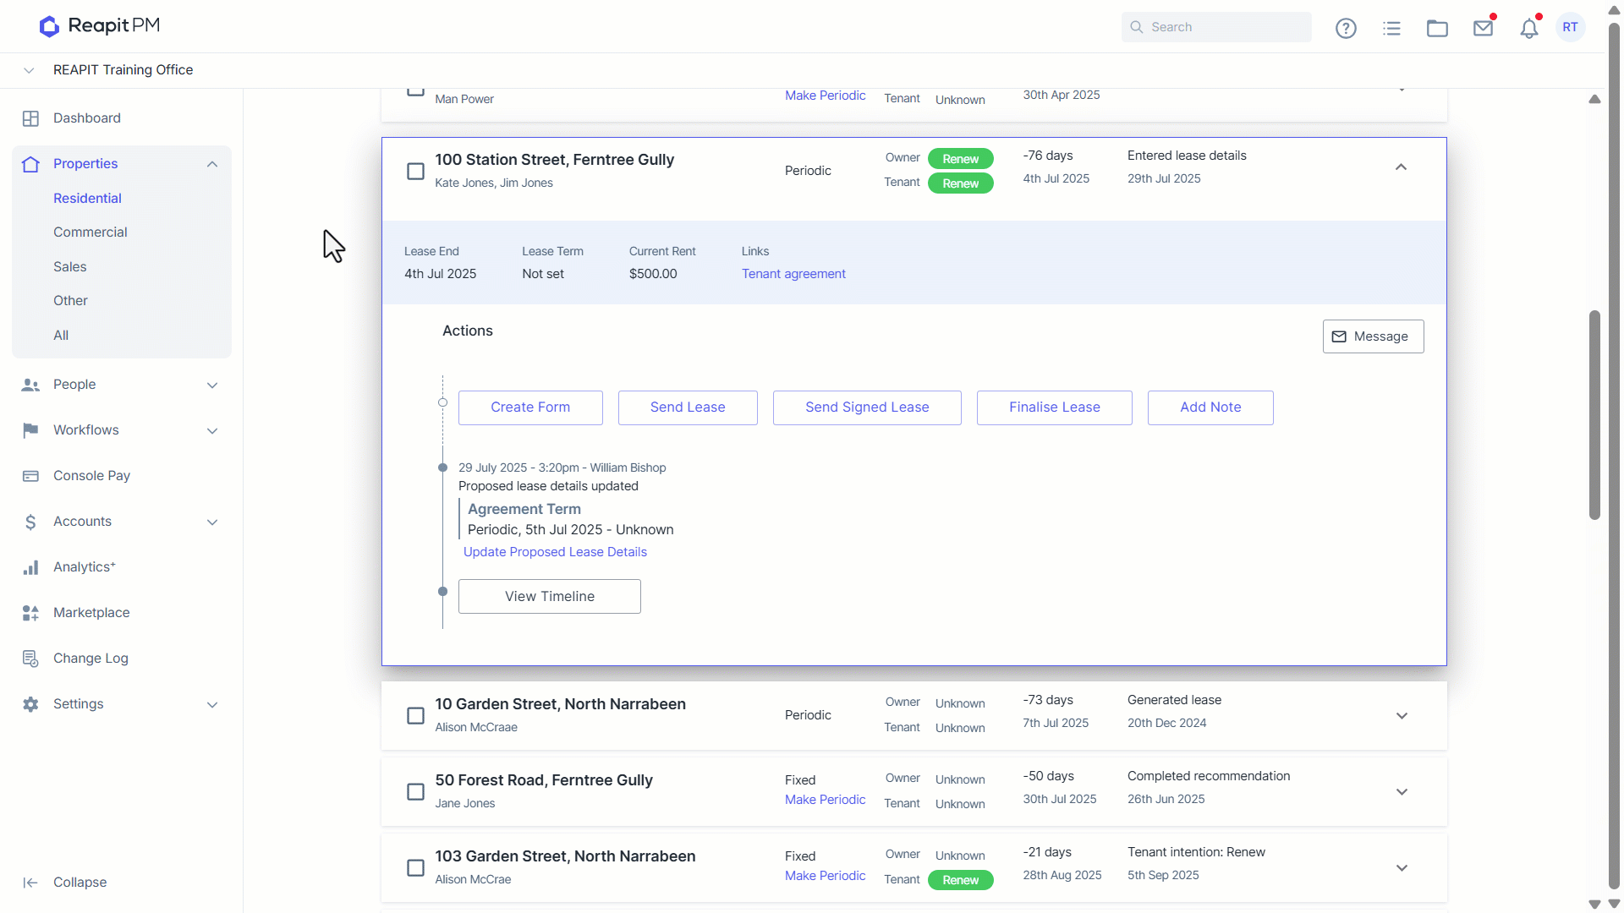Open the RT user avatar
The width and height of the screenshot is (1624, 913).
[1570, 27]
